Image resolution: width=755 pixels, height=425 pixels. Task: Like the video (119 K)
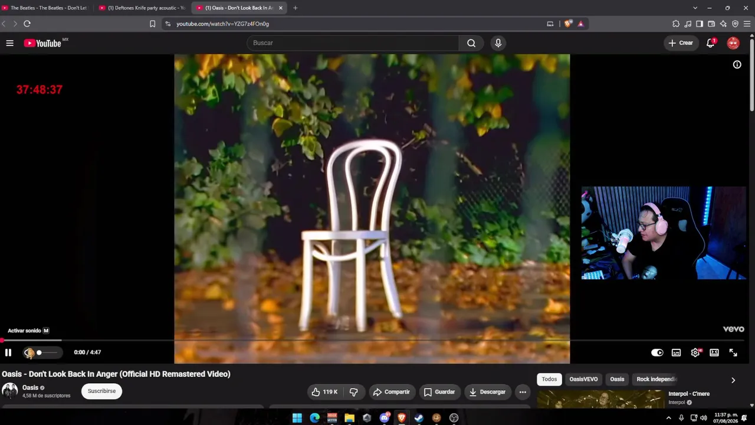tap(325, 392)
